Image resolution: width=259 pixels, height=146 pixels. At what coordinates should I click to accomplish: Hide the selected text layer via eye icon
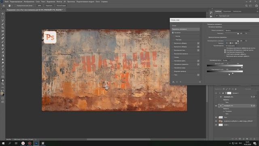216,106
